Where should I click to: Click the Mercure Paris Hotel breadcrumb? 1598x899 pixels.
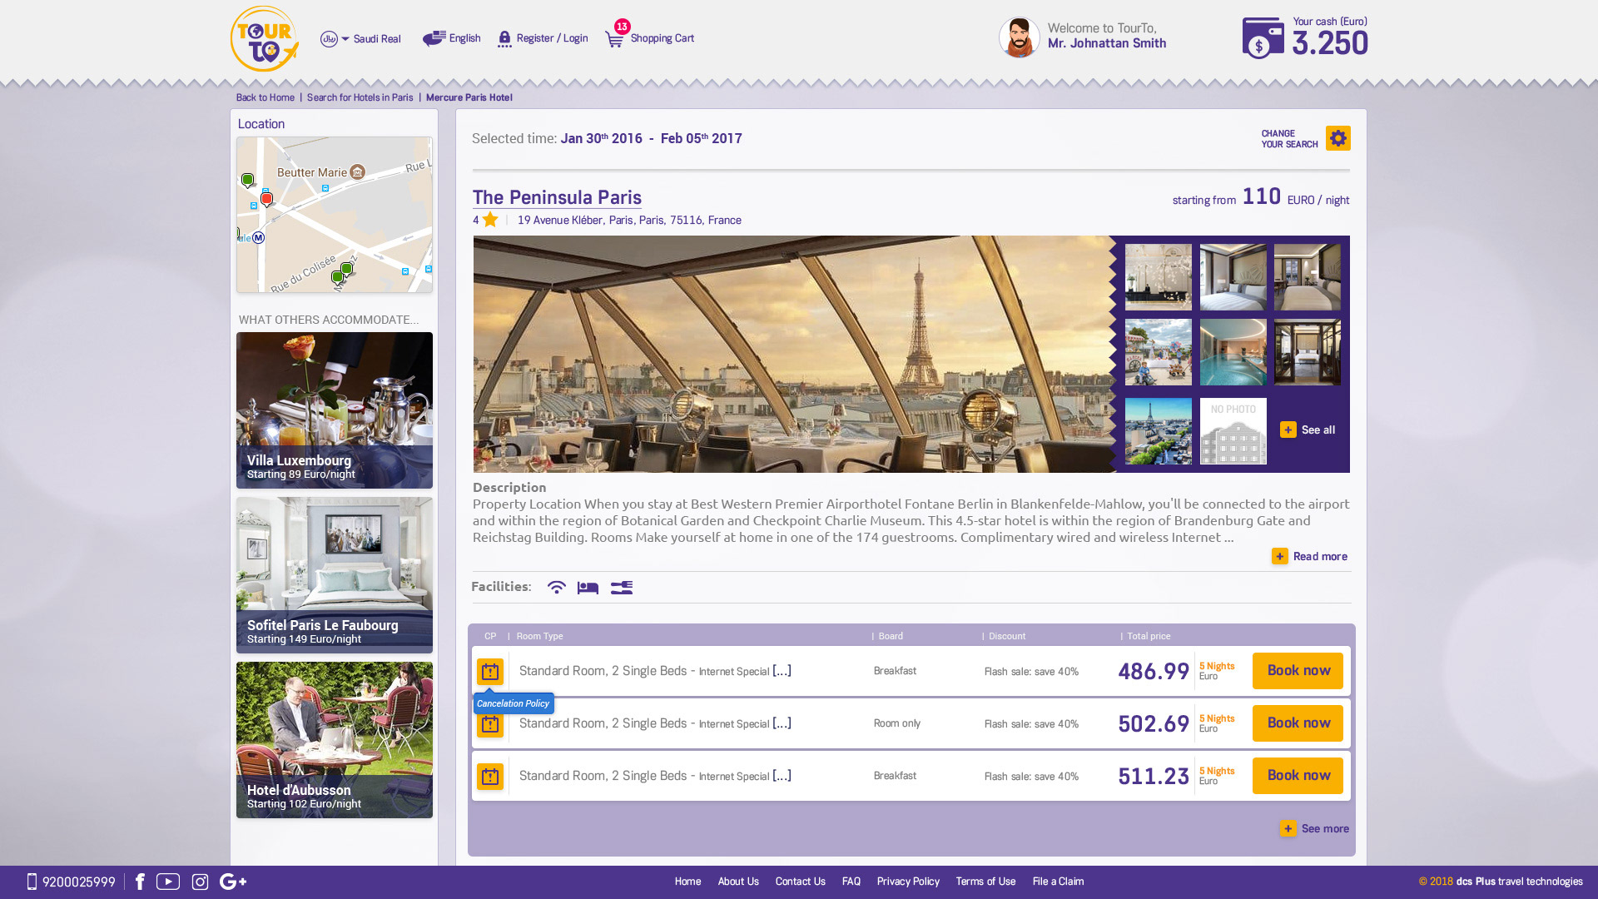tap(469, 97)
